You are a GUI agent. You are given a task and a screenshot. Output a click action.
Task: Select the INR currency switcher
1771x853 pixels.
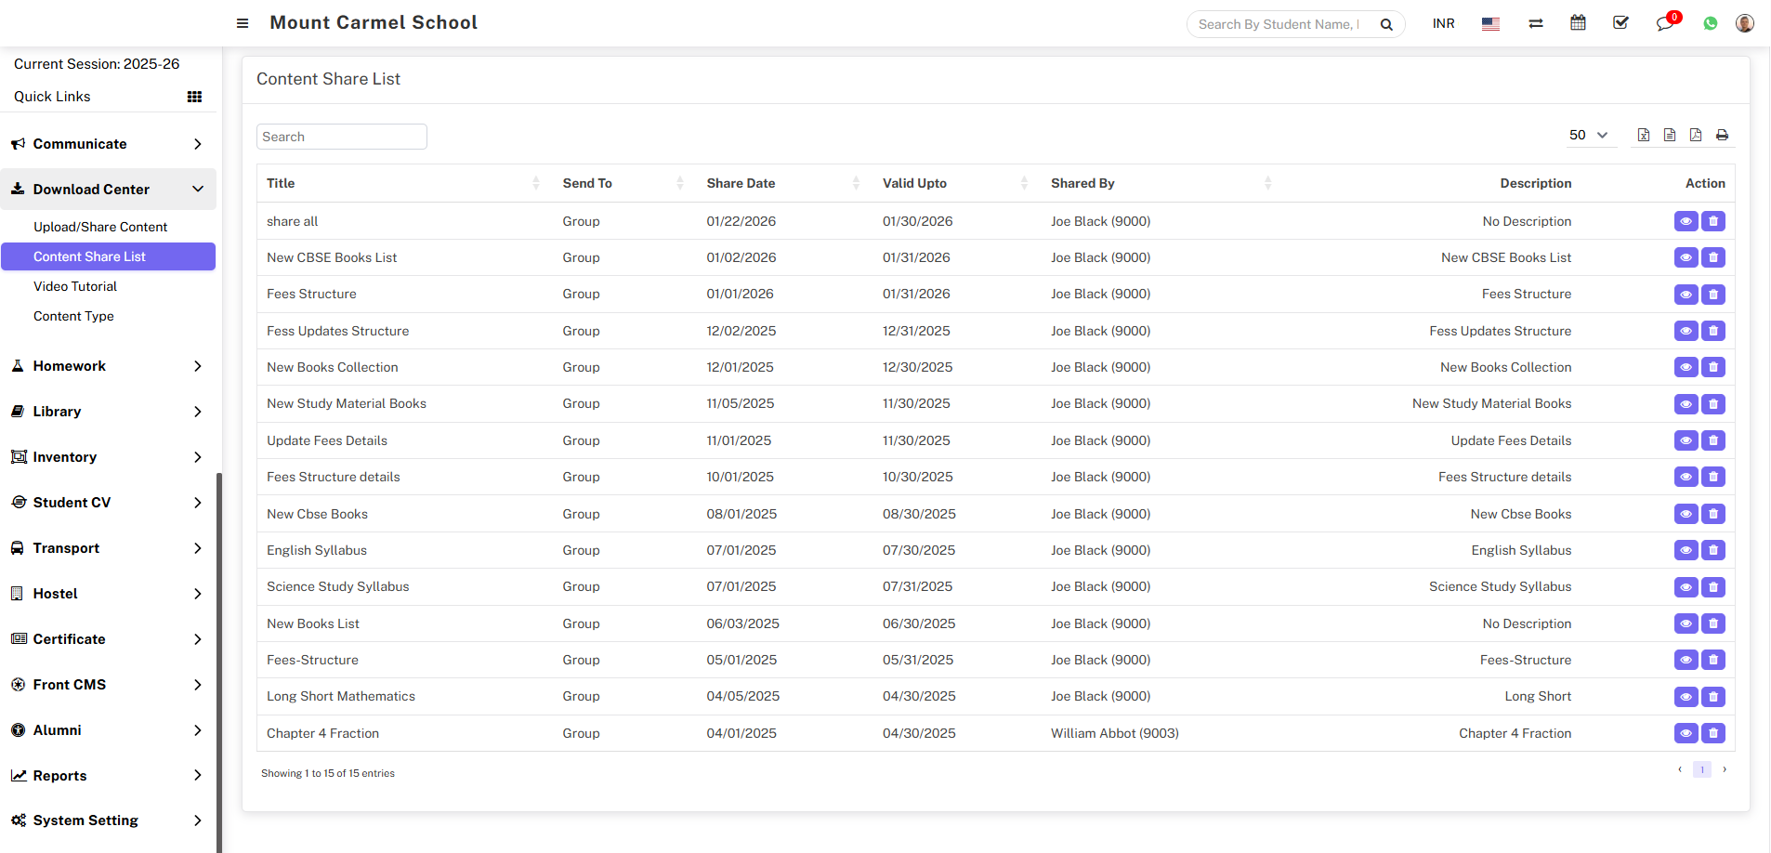pyautogui.click(x=1443, y=23)
